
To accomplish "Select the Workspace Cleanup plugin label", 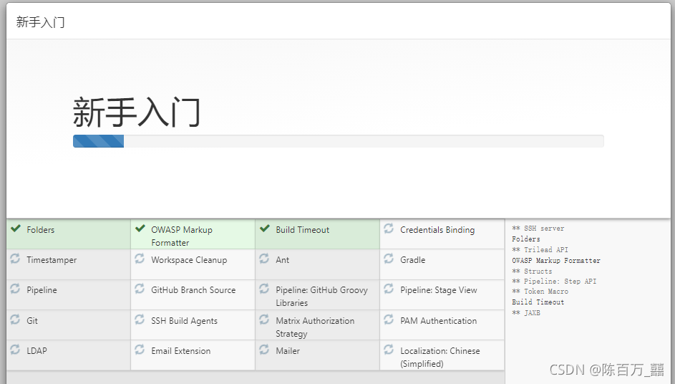I will click(189, 260).
